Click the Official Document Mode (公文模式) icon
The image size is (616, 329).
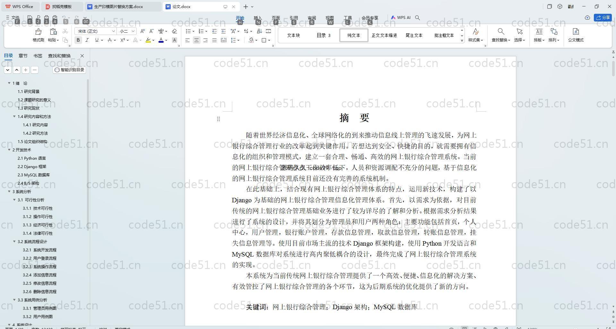click(x=576, y=31)
